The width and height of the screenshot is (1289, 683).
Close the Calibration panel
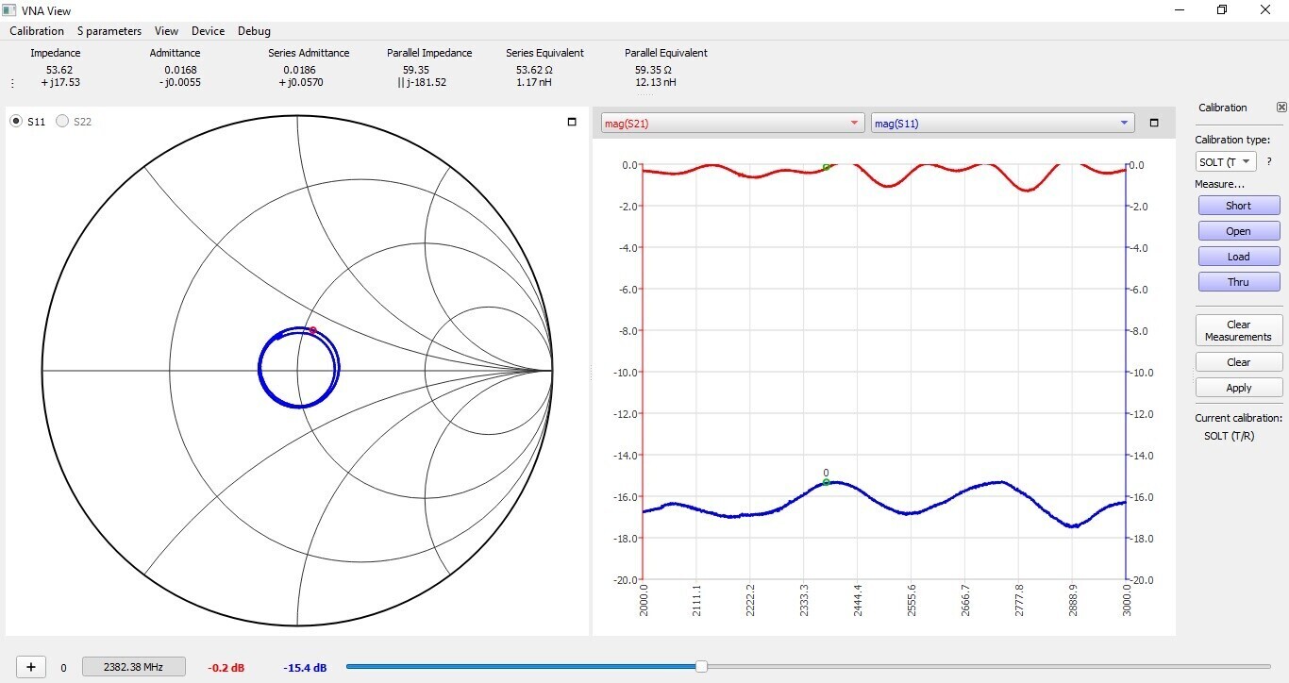pyautogui.click(x=1281, y=108)
